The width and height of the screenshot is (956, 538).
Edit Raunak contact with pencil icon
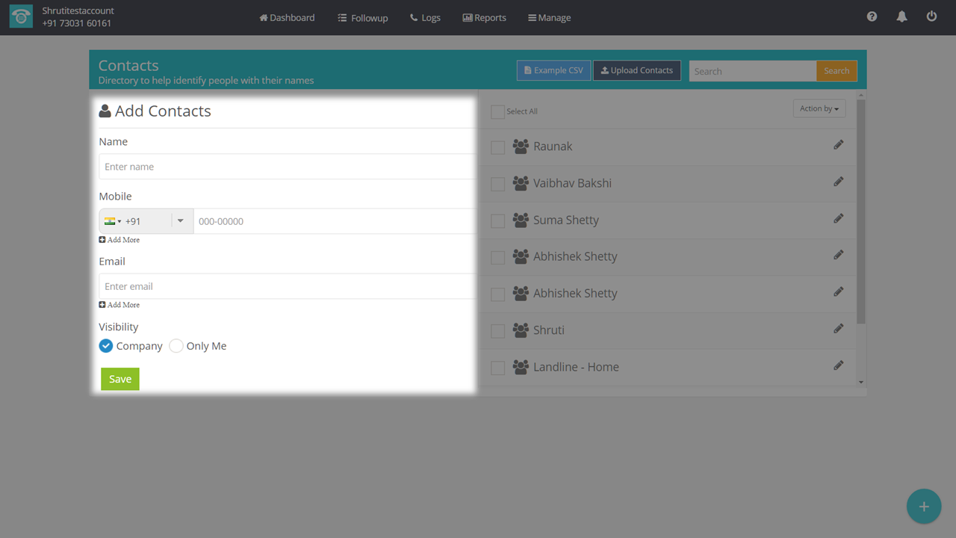839,145
